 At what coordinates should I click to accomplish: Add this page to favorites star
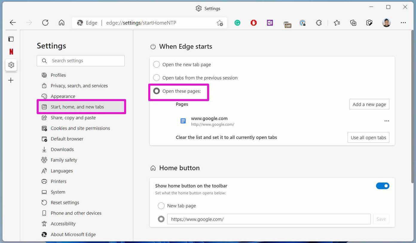[x=220, y=23]
